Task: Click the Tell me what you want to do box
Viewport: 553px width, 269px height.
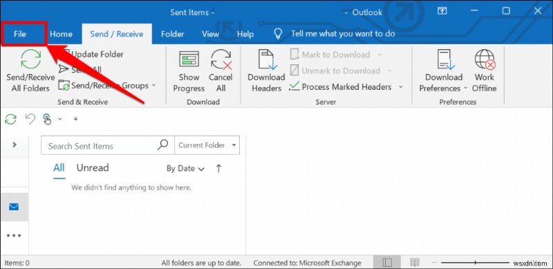Action: click(343, 34)
